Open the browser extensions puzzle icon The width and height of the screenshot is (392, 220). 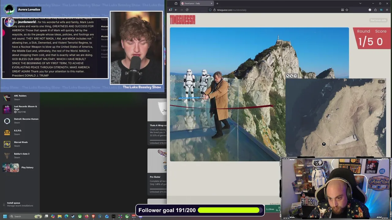tap(375, 10)
